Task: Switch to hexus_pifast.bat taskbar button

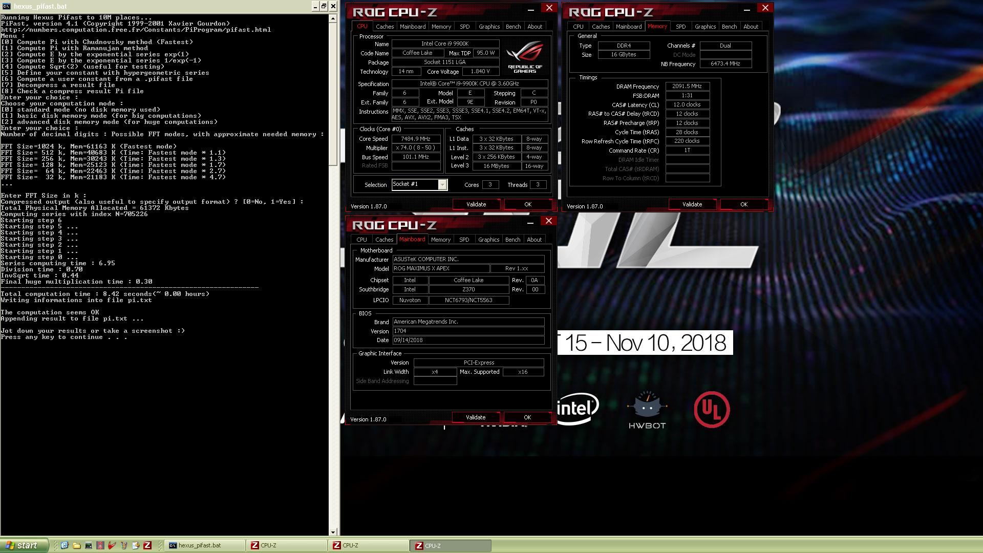Action: point(205,545)
